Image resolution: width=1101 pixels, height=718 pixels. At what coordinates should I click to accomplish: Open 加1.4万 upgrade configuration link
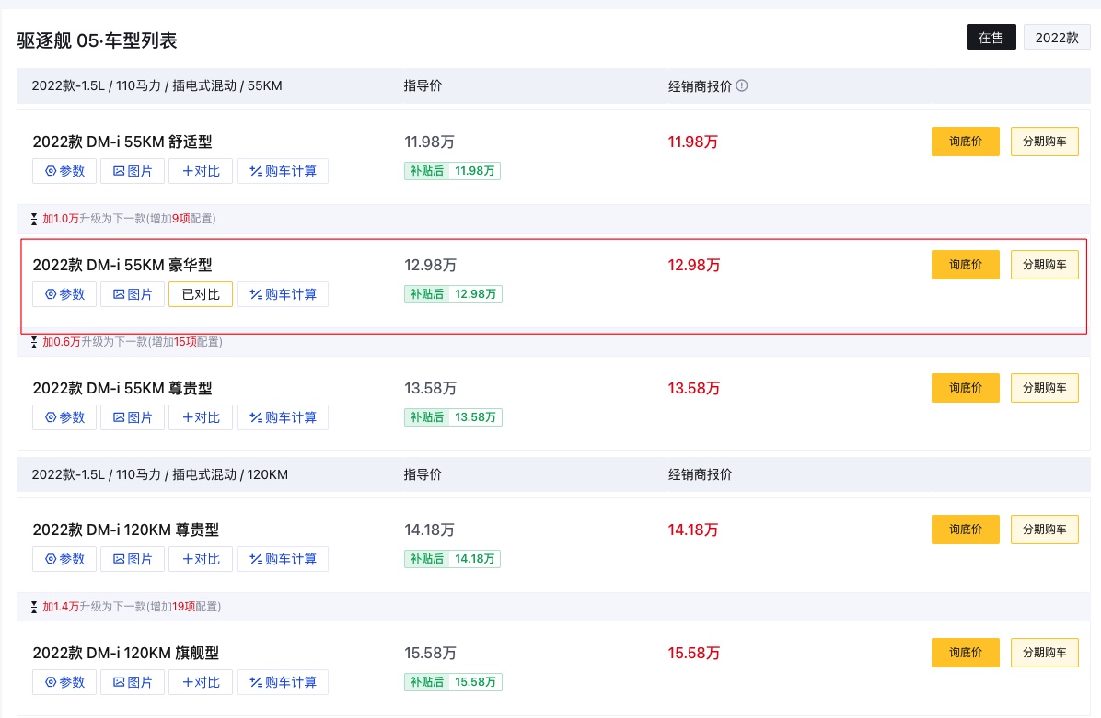(132, 607)
